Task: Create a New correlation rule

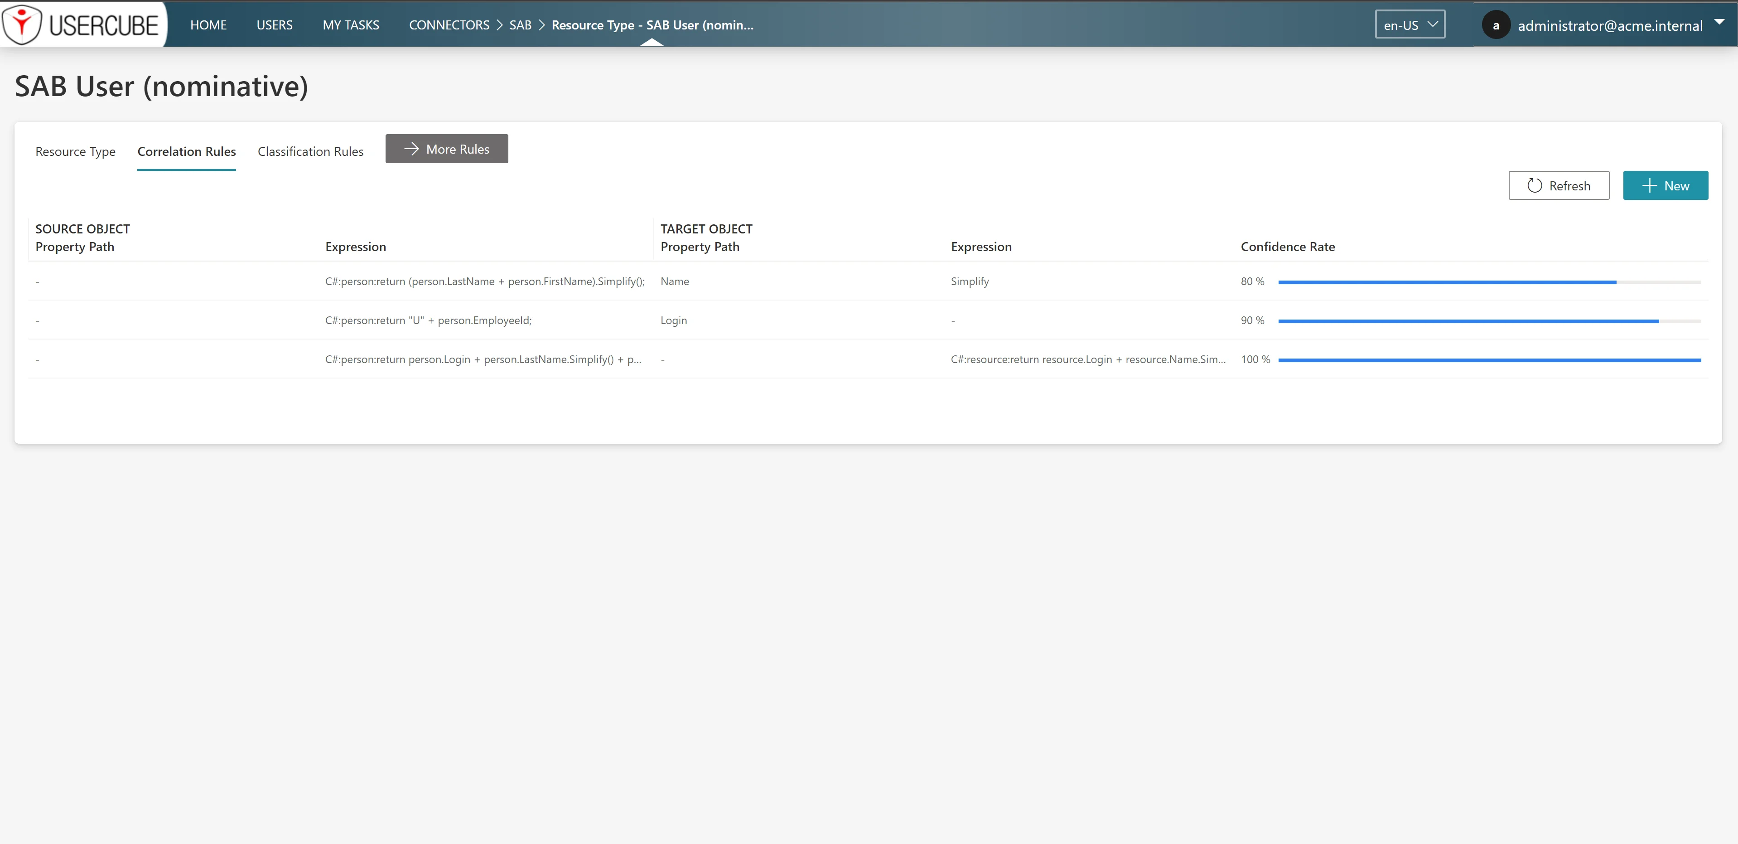Action: (1665, 186)
